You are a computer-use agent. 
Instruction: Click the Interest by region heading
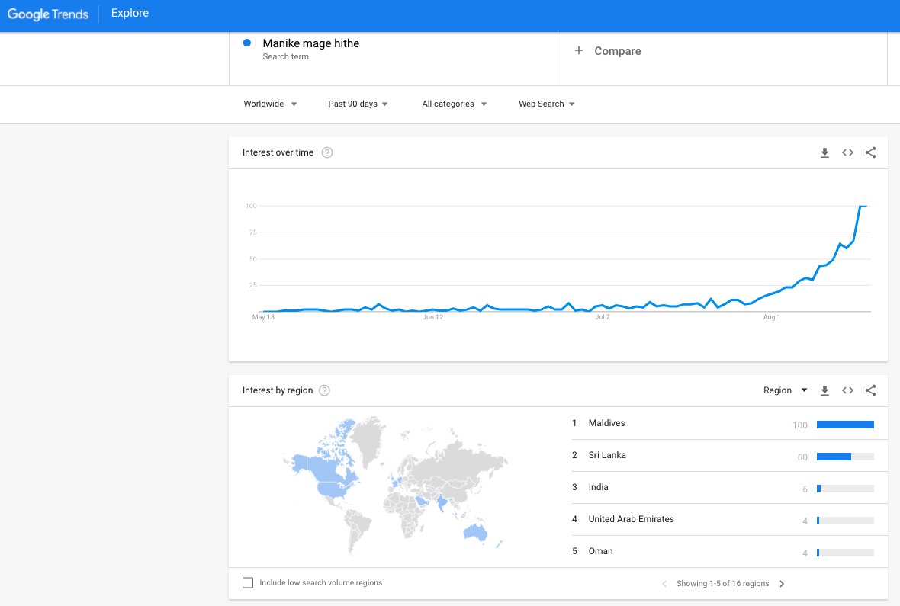pyautogui.click(x=277, y=390)
